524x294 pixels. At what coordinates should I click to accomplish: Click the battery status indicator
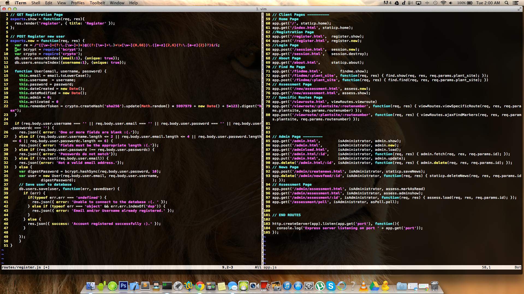tap(465, 3)
